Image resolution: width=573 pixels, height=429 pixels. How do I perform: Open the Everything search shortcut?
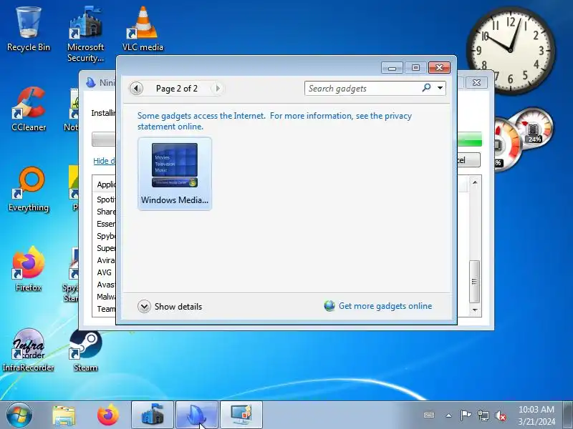click(29, 189)
